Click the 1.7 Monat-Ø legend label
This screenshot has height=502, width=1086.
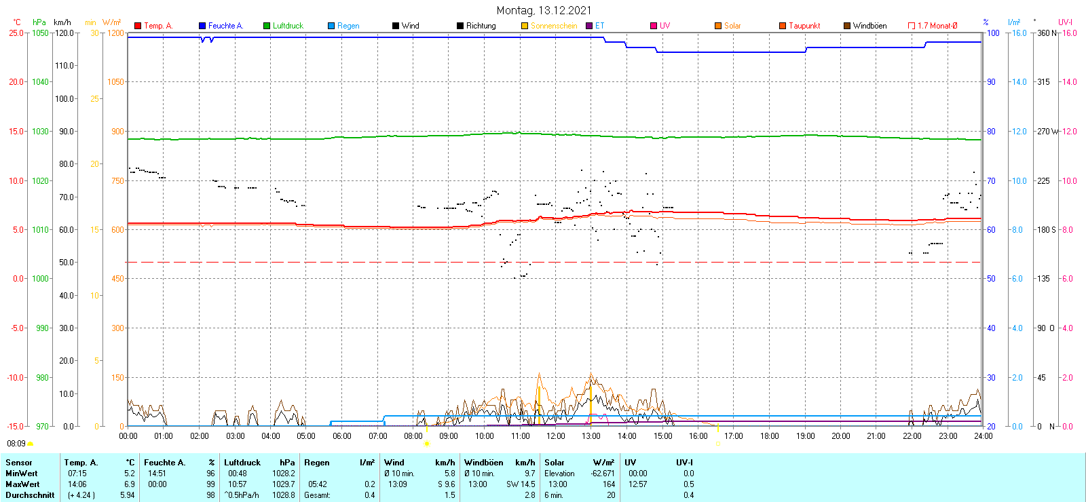click(937, 26)
